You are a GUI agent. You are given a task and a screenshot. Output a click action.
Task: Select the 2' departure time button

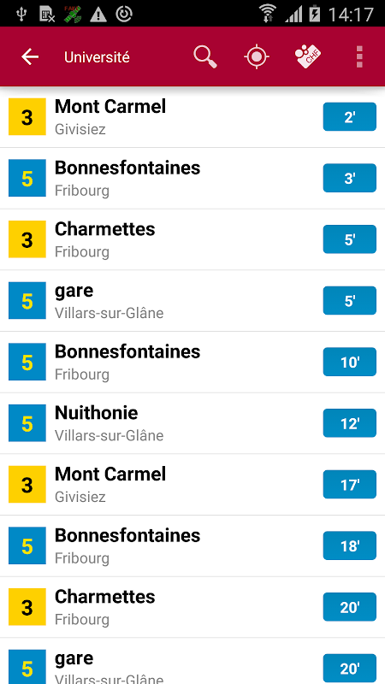tap(350, 116)
